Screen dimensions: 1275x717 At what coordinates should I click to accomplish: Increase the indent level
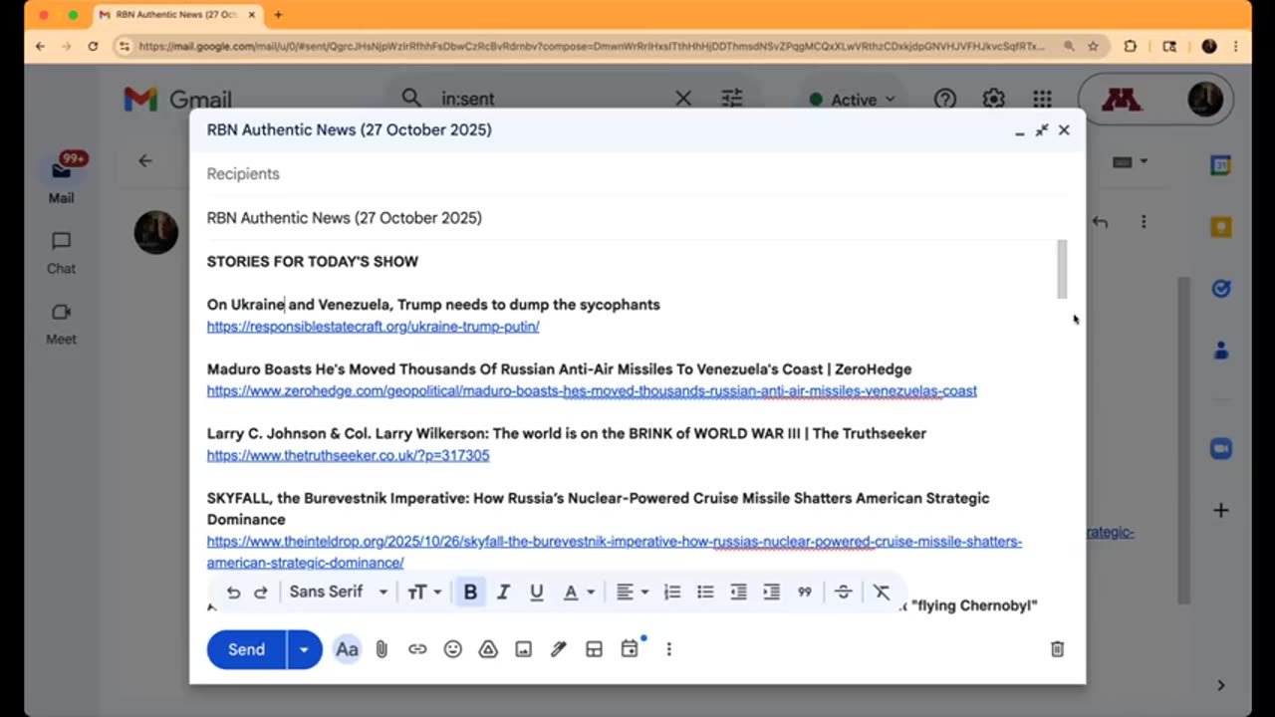(x=771, y=593)
